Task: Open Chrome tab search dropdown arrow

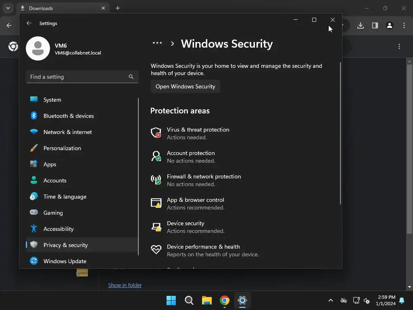Action: point(8,8)
